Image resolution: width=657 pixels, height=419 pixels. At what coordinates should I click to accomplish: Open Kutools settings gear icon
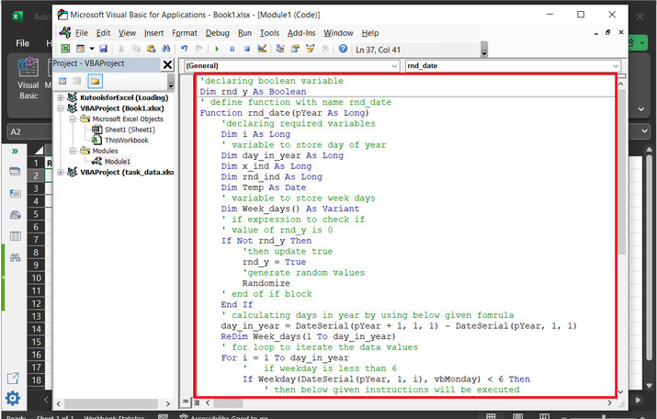click(x=13, y=398)
